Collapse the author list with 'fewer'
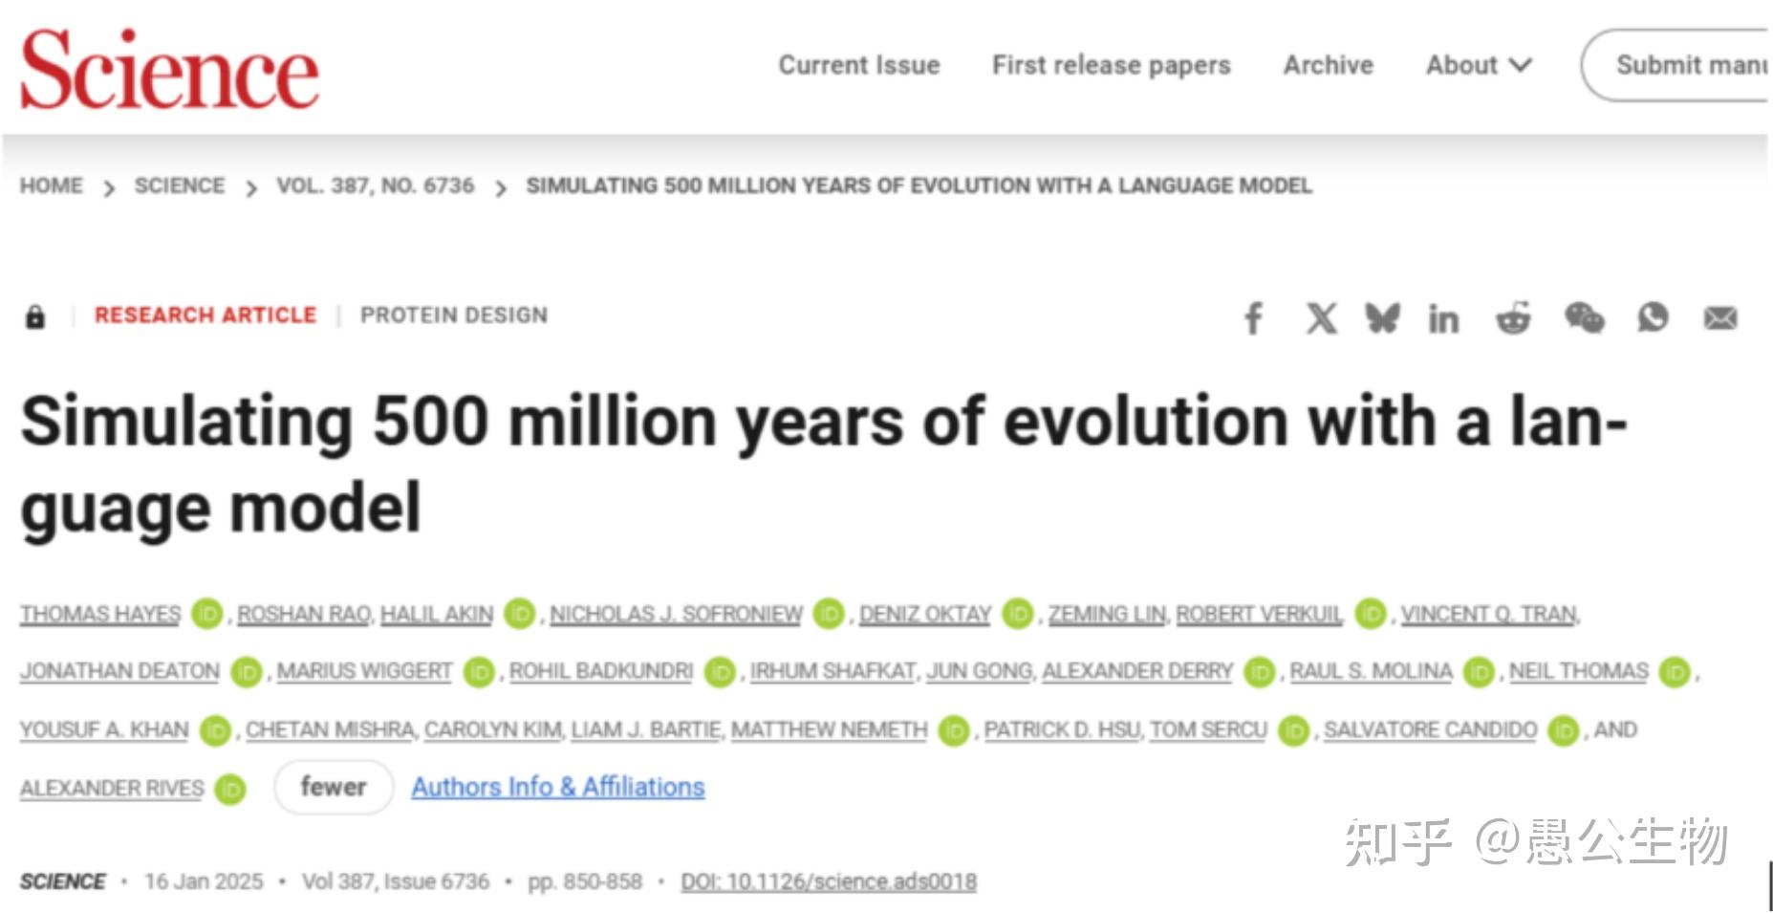 point(332,786)
